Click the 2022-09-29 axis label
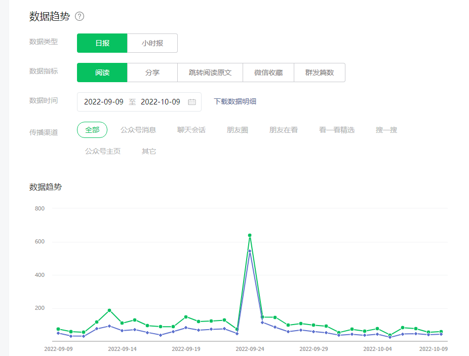 pos(314,349)
